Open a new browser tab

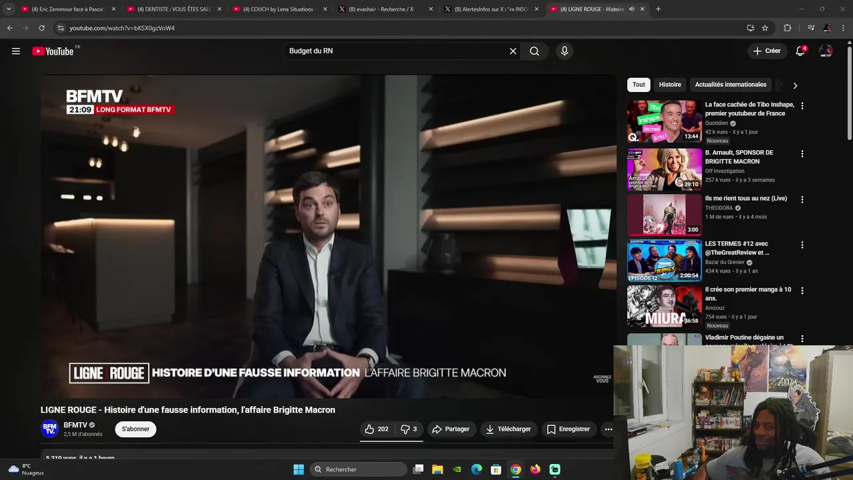[658, 9]
